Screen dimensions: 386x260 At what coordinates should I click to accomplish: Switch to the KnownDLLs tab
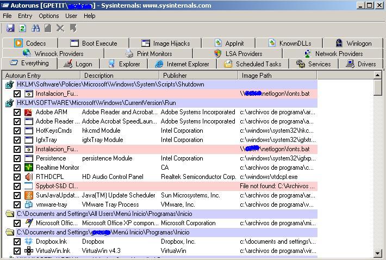289,43
